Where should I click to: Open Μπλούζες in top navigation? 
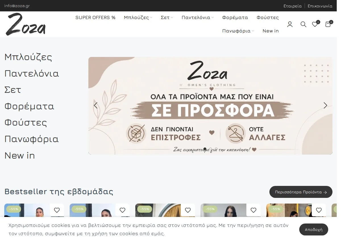[136, 17]
